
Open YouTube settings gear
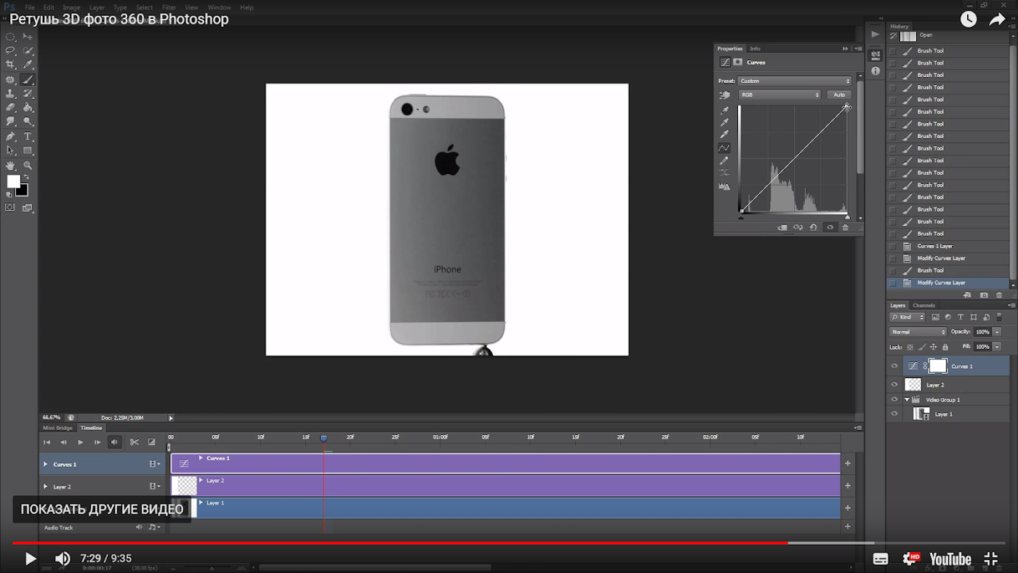pos(910,558)
